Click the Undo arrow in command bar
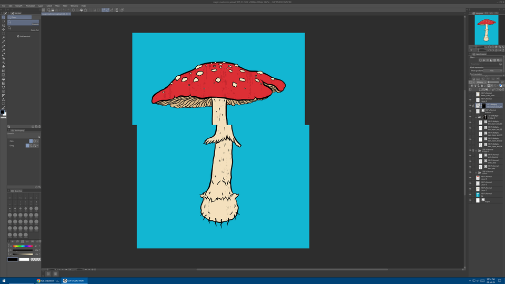This screenshot has width=505, height=284. coord(64,10)
